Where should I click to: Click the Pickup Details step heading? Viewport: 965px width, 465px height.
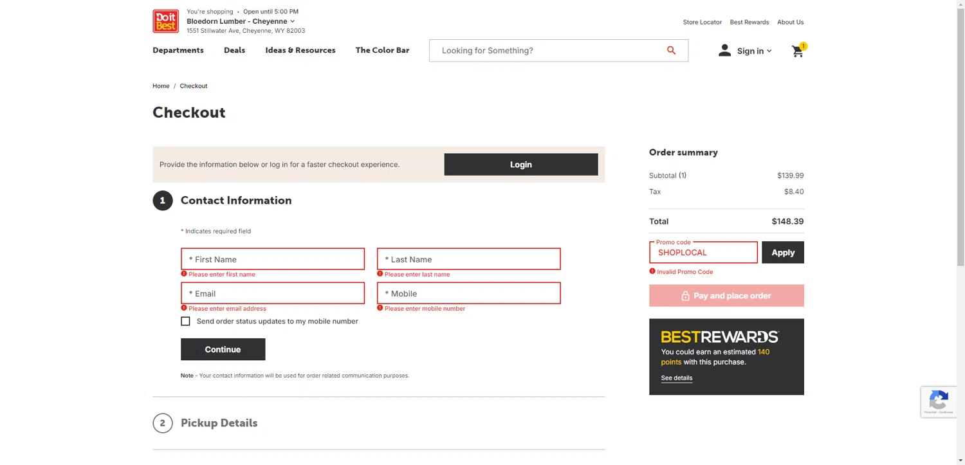219,423
